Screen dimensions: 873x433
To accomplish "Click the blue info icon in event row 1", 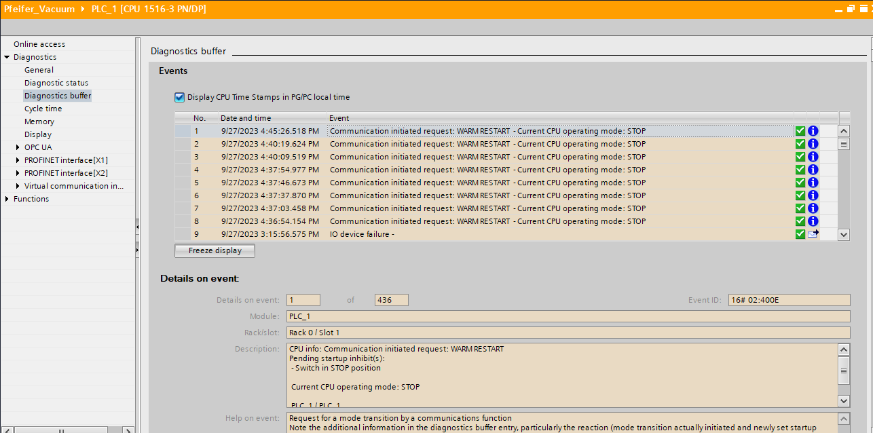I will (x=813, y=131).
